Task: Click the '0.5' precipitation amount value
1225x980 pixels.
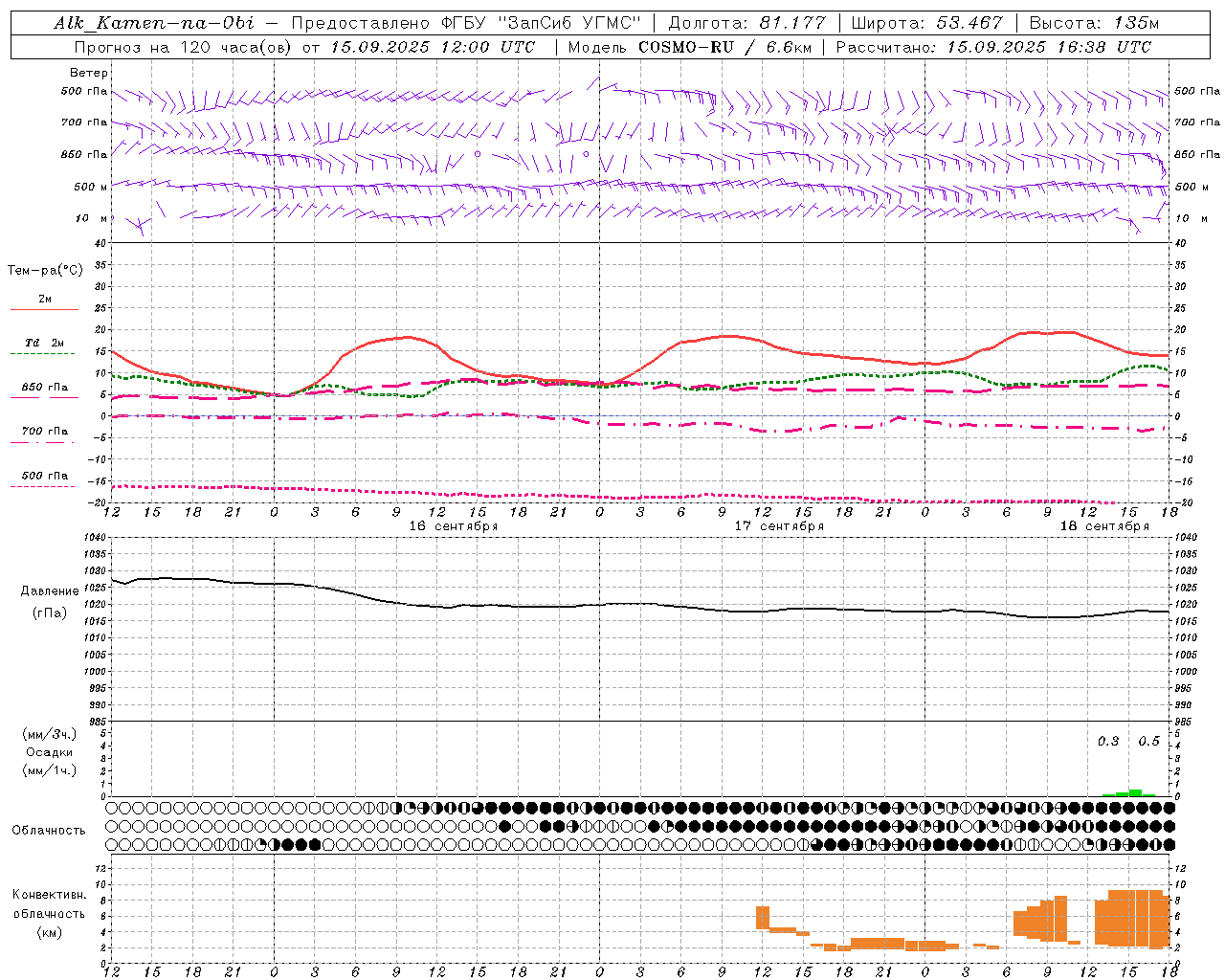Action: point(1148,742)
